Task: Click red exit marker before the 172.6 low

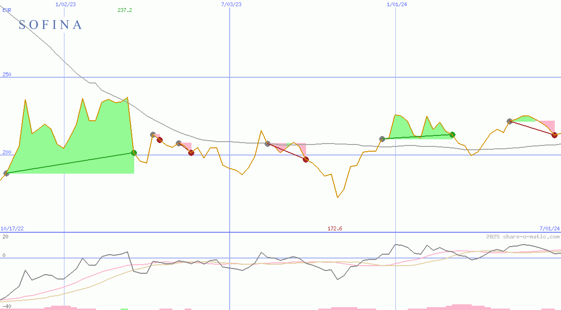Action: (306, 159)
